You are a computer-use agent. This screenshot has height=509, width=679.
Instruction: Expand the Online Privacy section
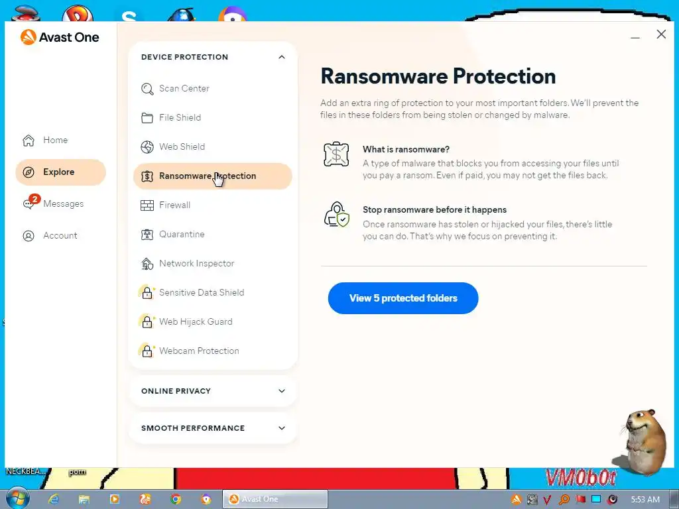213,391
